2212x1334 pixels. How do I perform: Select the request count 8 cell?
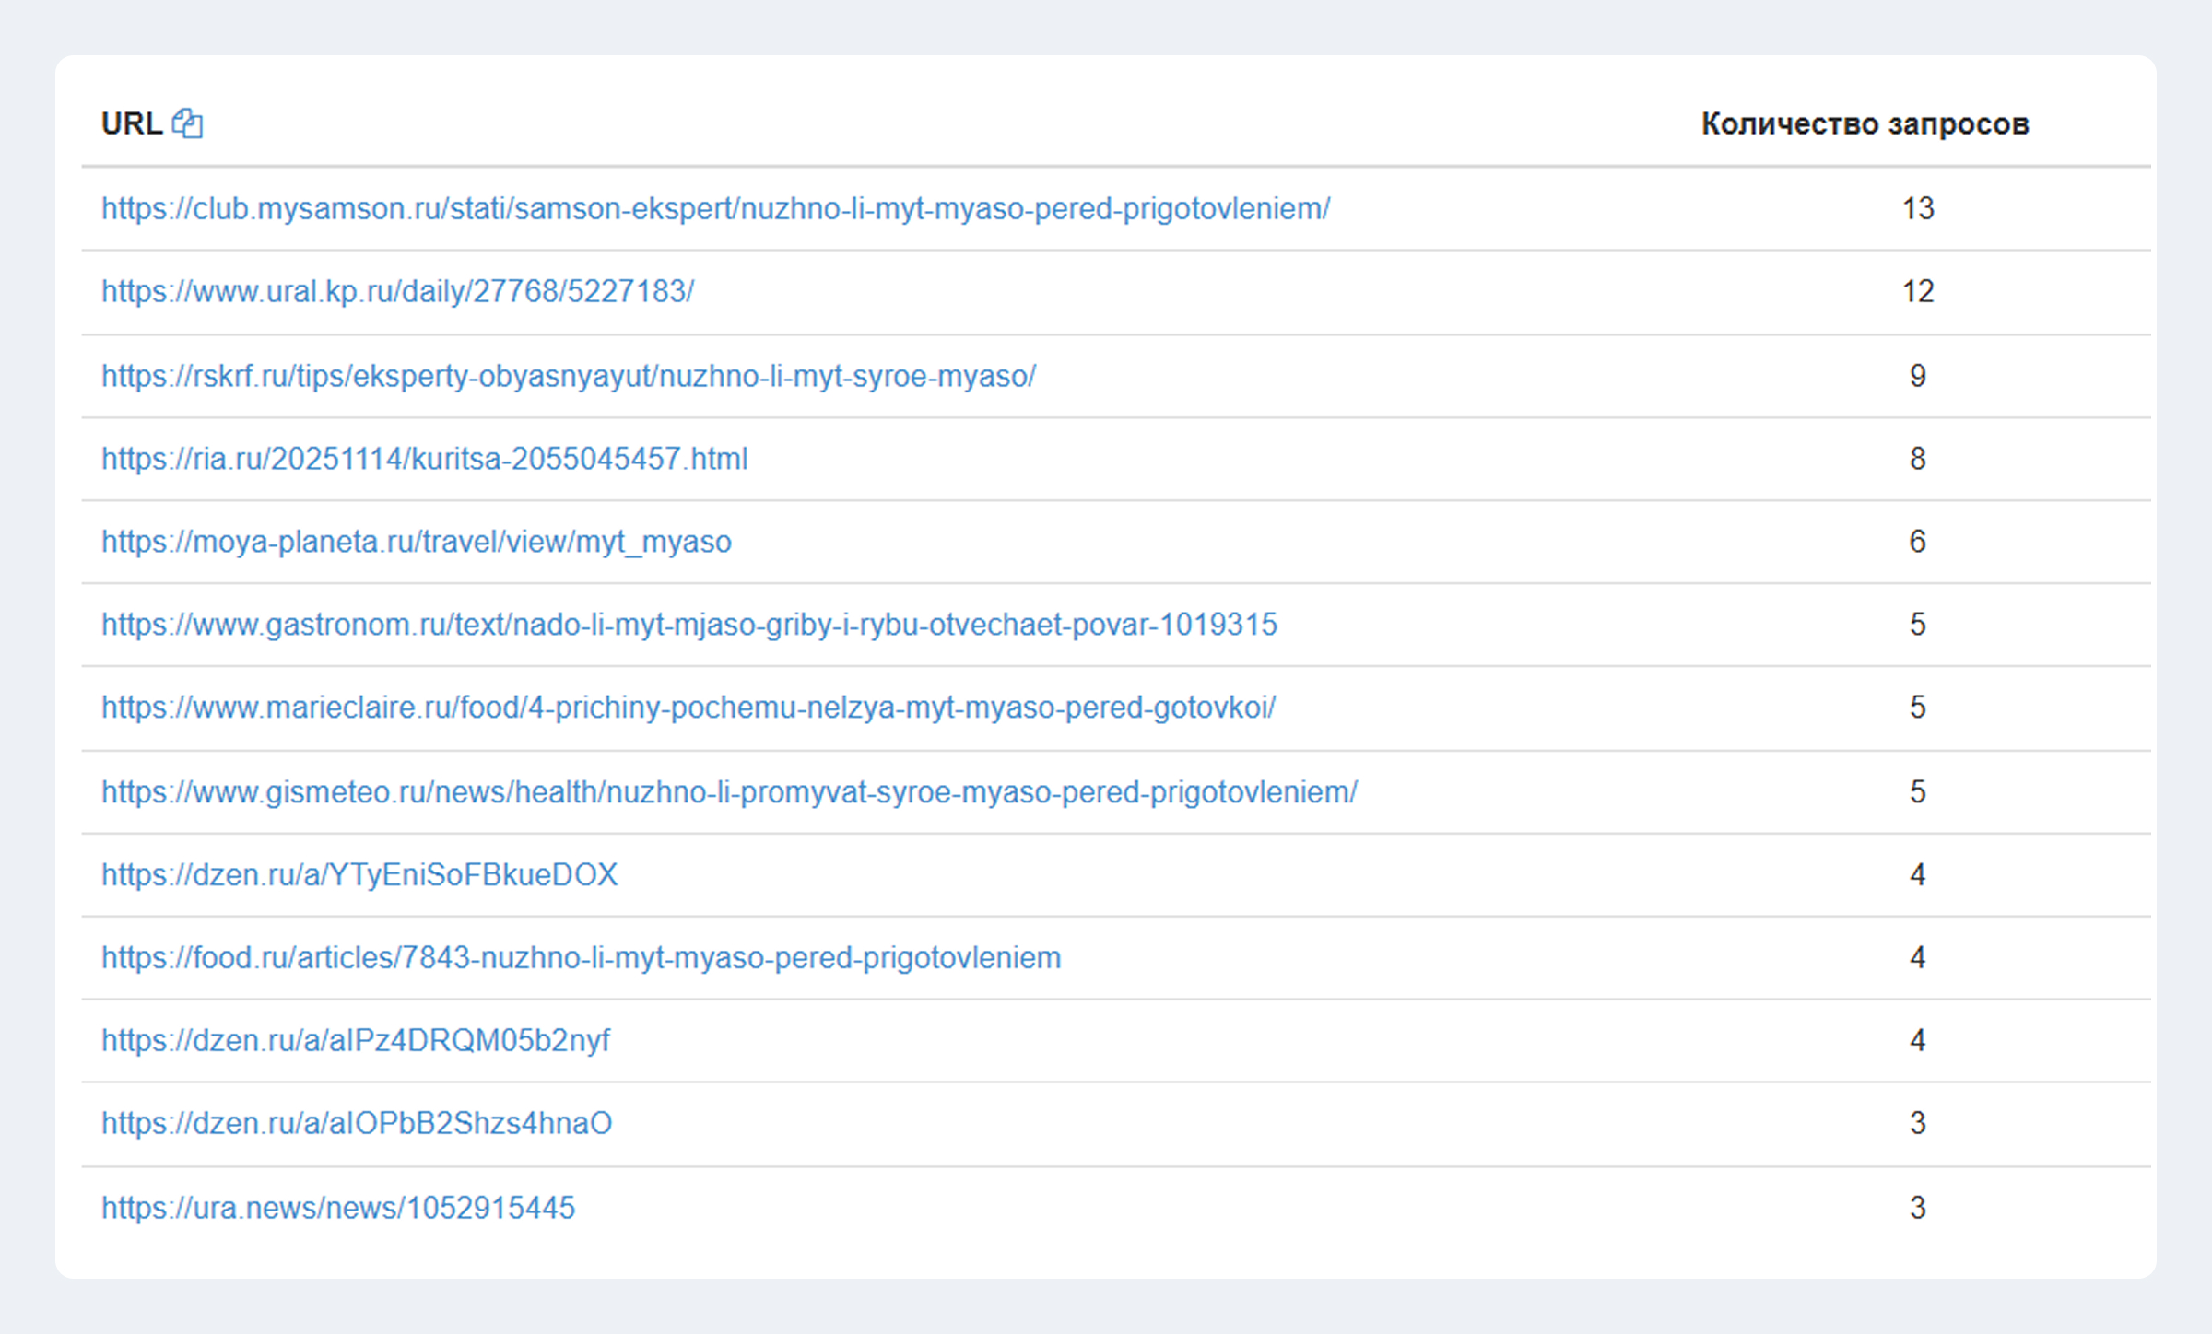pyautogui.click(x=1918, y=459)
